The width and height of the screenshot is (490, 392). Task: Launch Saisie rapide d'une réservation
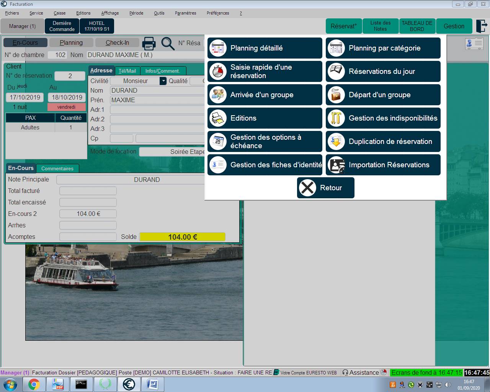click(x=265, y=72)
